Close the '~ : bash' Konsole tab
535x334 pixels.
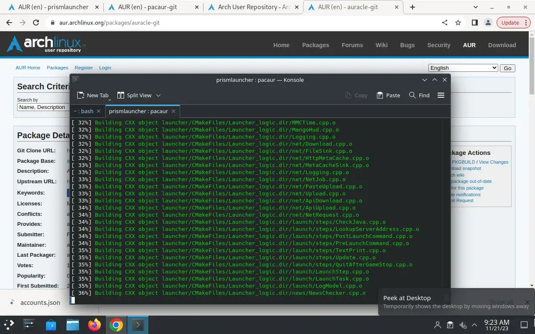pyautogui.click(x=99, y=111)
